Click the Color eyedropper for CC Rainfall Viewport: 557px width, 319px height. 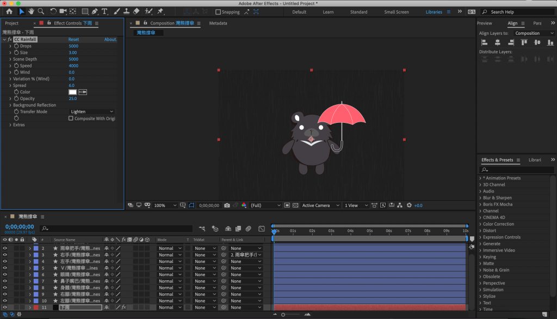coord(83,92)
